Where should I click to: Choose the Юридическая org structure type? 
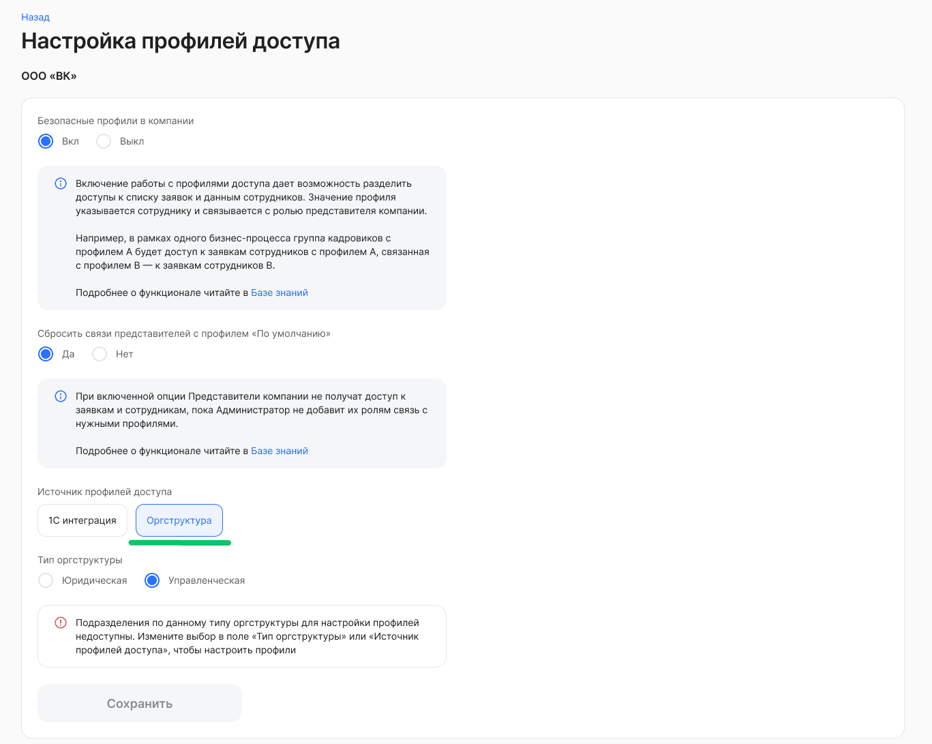(46, 580)
